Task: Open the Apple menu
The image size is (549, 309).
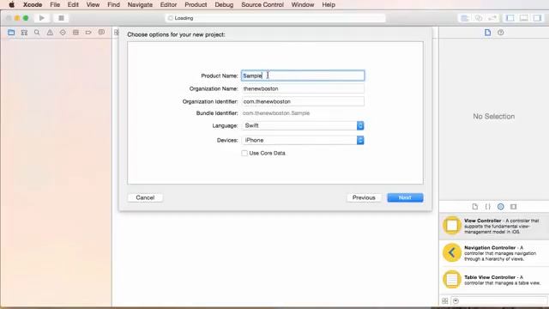Action: pyautogui.click(x=11, y=4)
